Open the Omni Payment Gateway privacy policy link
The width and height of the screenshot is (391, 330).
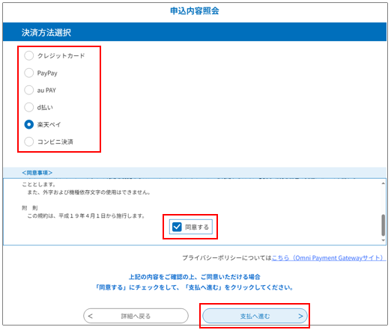point(329,258)
